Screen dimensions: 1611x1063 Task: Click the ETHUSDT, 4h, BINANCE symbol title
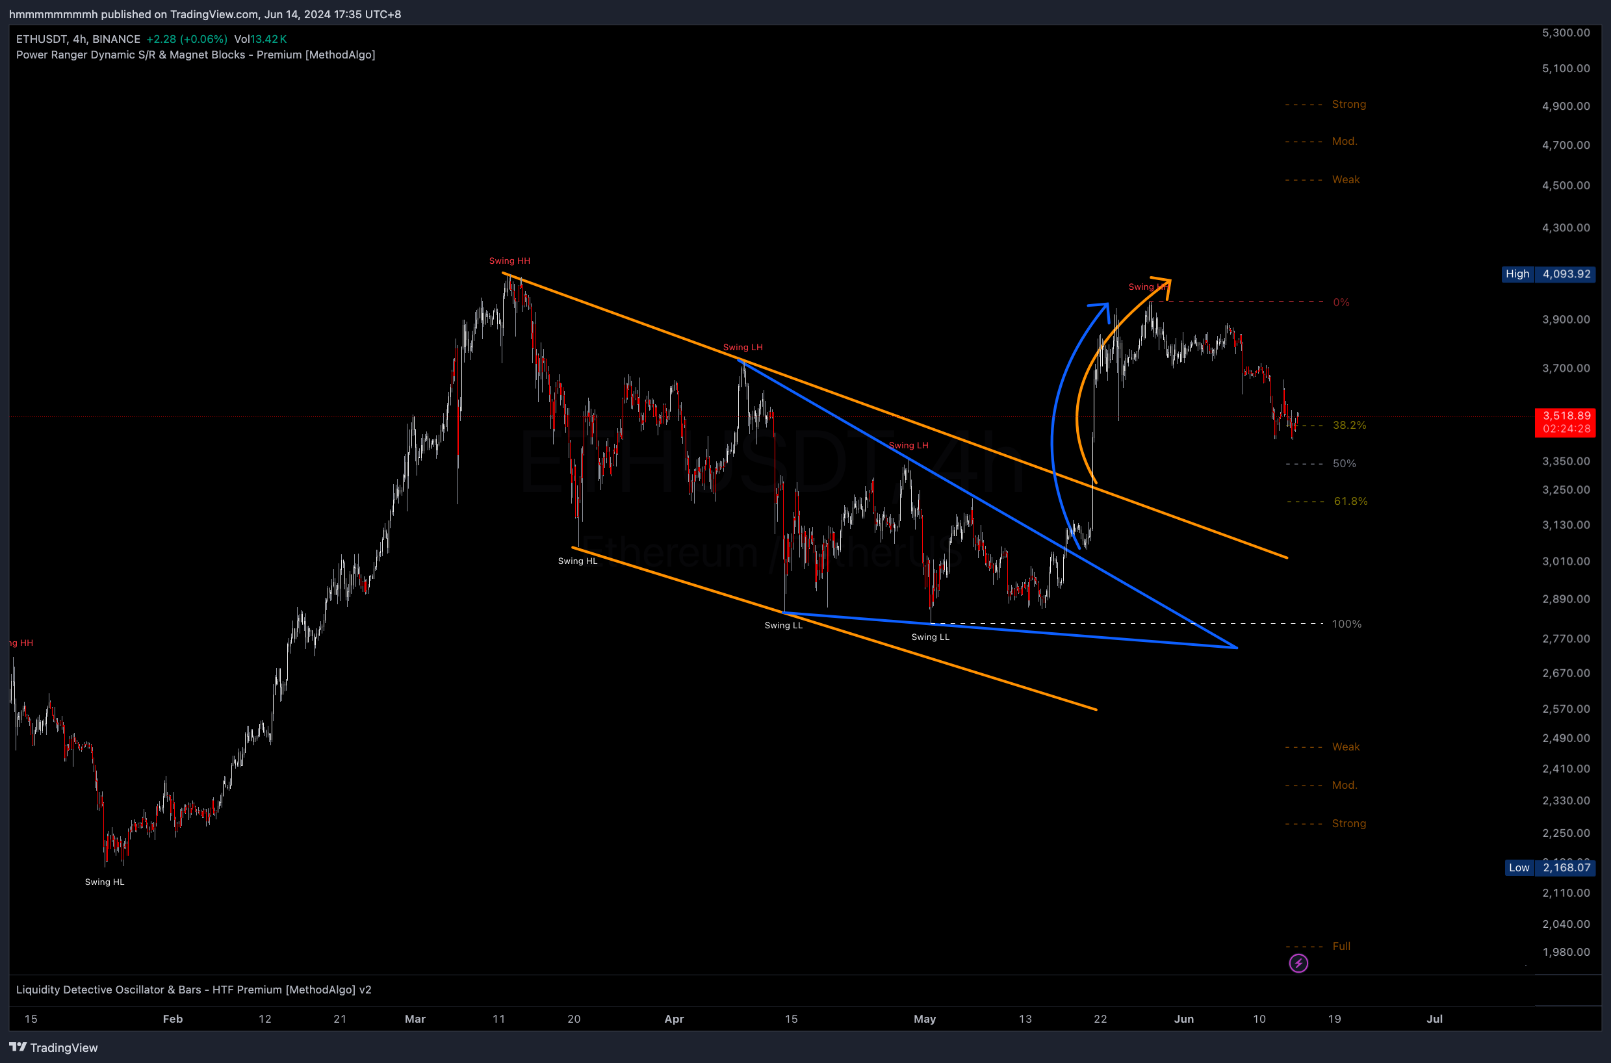[x=78, y=38]
